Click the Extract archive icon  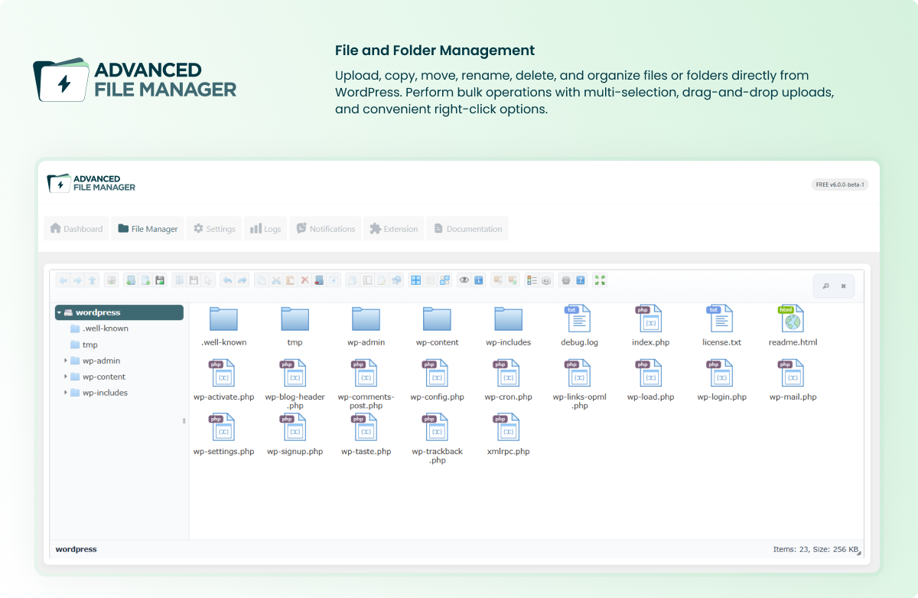(498, 281)
